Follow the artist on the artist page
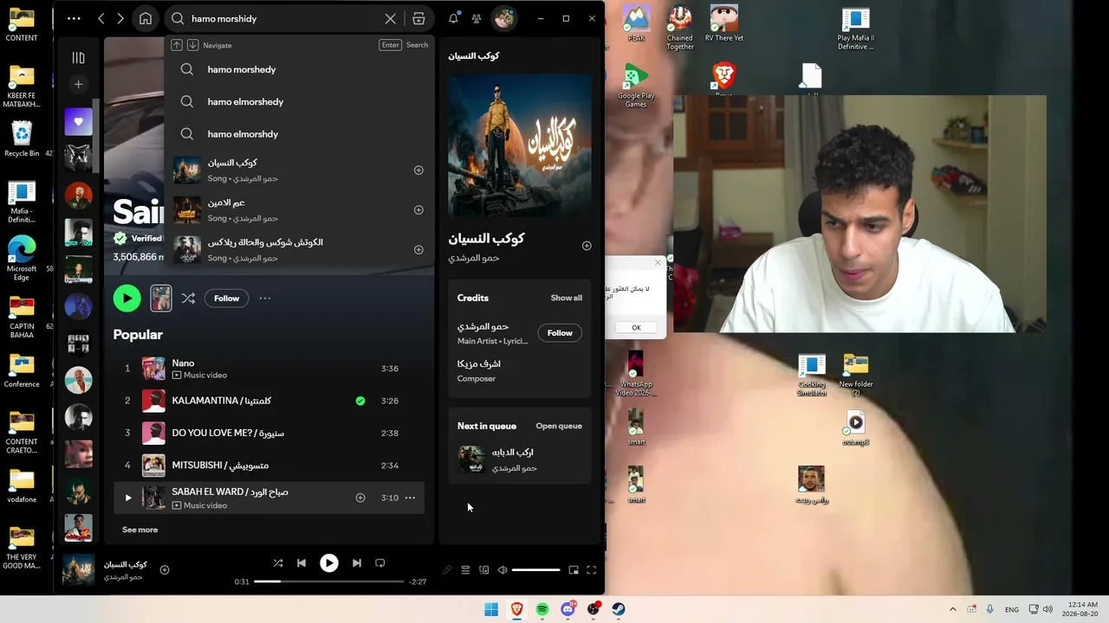Image resolution: width=1109 pixels, height=623 pixels. pos(226,299)
